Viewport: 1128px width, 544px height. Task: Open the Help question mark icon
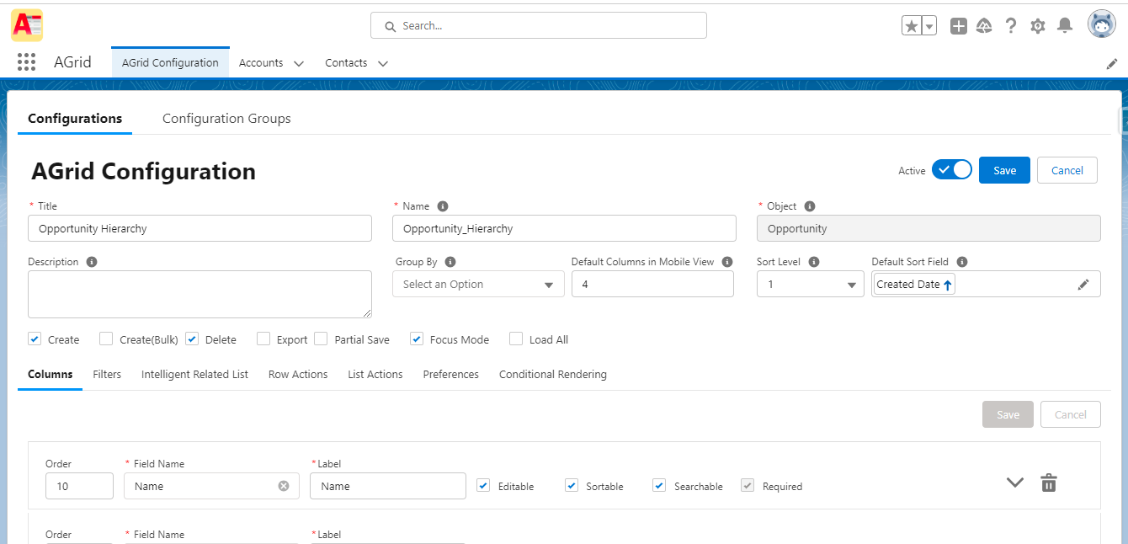pyautogui.click(x=1011, y=26)
